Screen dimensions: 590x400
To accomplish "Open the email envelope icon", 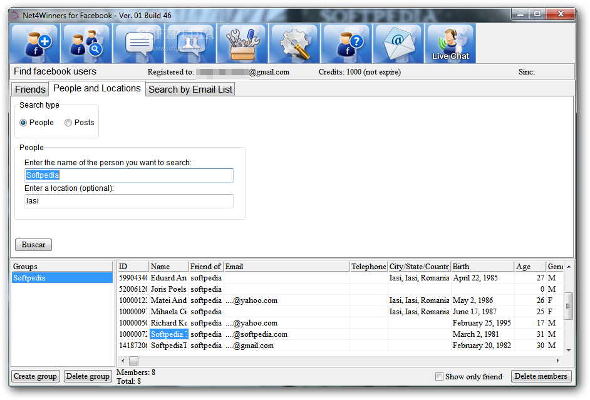I will 398,44.
